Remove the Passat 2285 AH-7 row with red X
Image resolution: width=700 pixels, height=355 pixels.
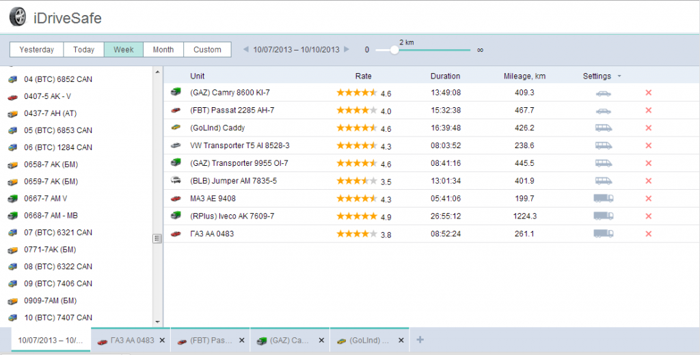click(648, 110)
